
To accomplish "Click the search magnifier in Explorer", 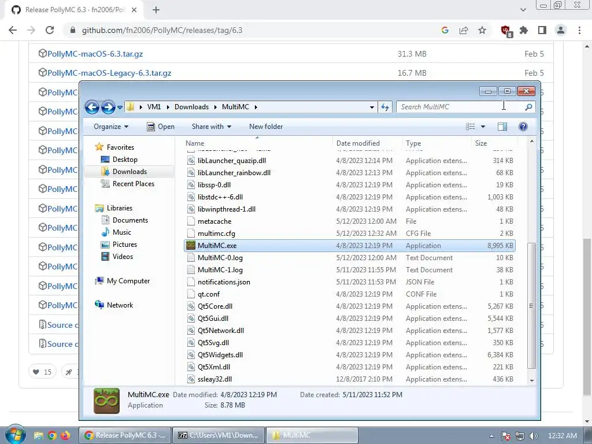I will pyautogui.click(x=528, y=107).
